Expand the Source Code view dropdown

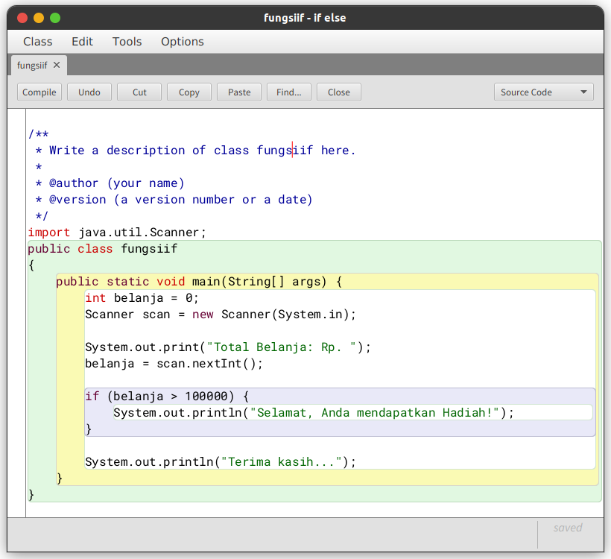[543, 92]
